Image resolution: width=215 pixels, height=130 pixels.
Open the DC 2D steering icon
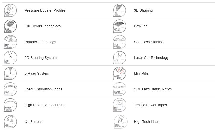(x=10, y=58)
